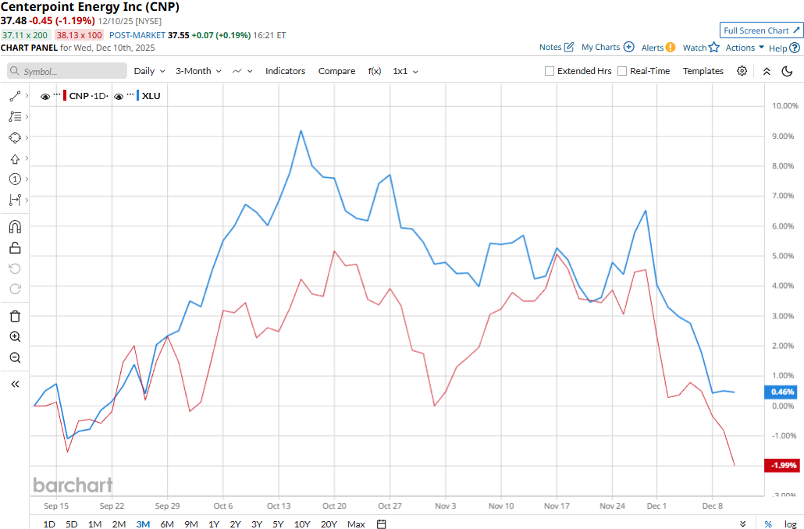Select the 6M range tab

click(x=167, y=524)
